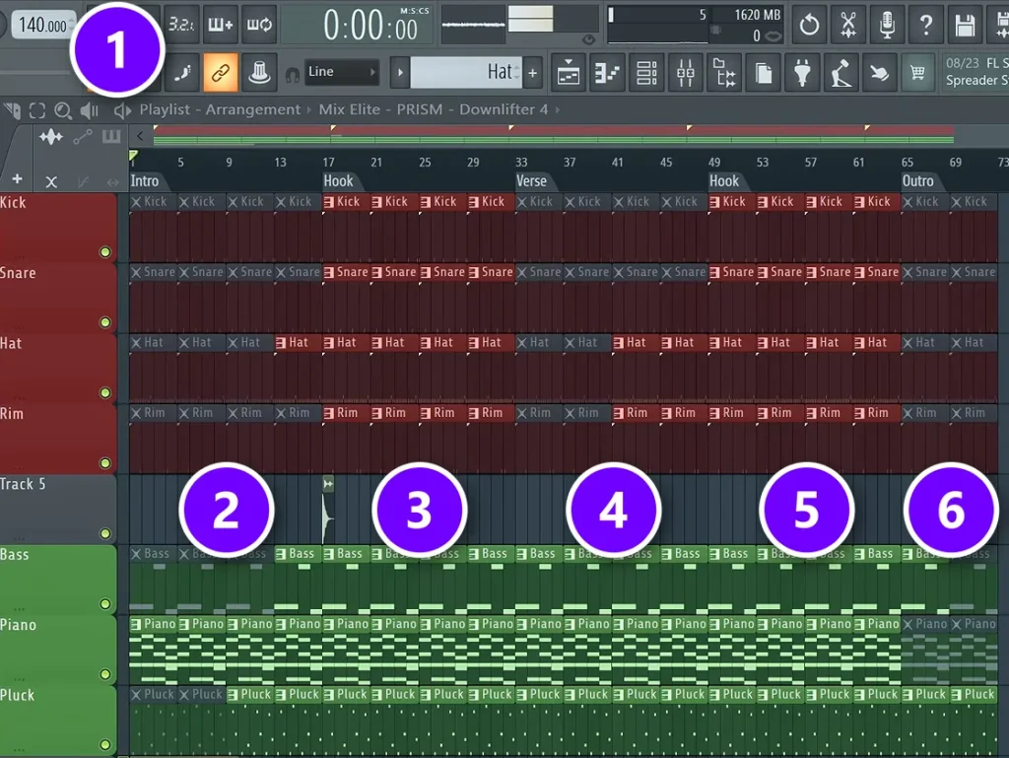
Task: Mute the Bass track with its green dot
Action: click(104, 603)
